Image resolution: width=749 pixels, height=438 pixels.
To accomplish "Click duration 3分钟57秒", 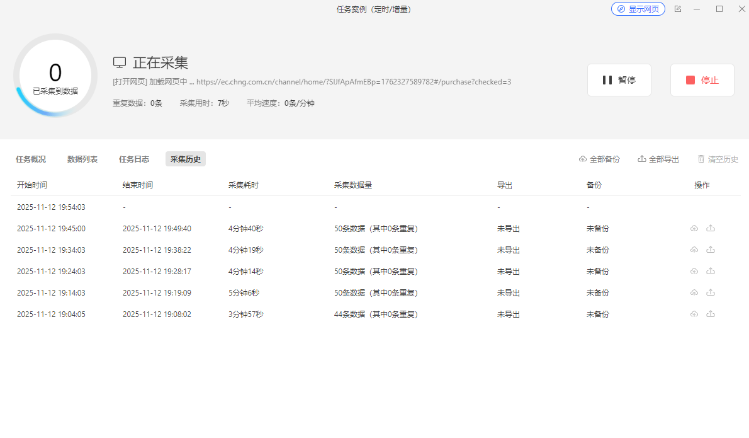I will coord(246,314).
